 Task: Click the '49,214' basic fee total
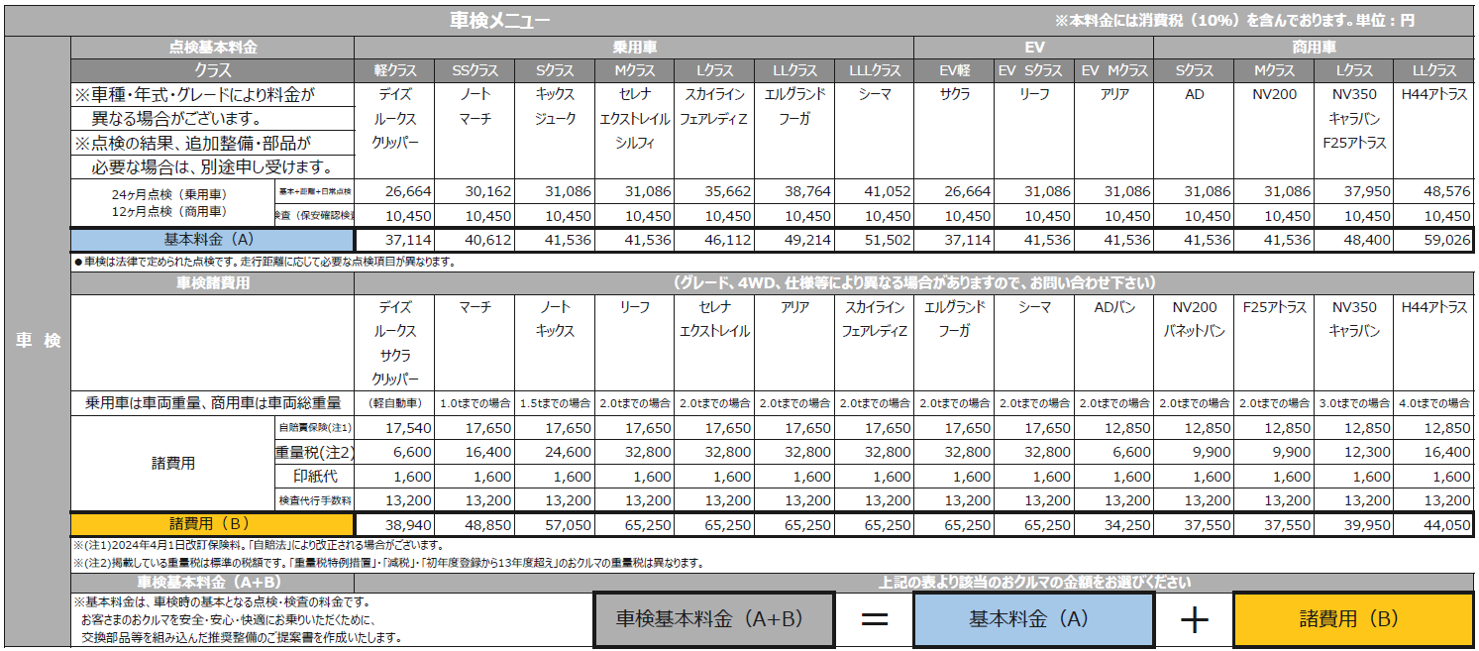click(807, 240)
